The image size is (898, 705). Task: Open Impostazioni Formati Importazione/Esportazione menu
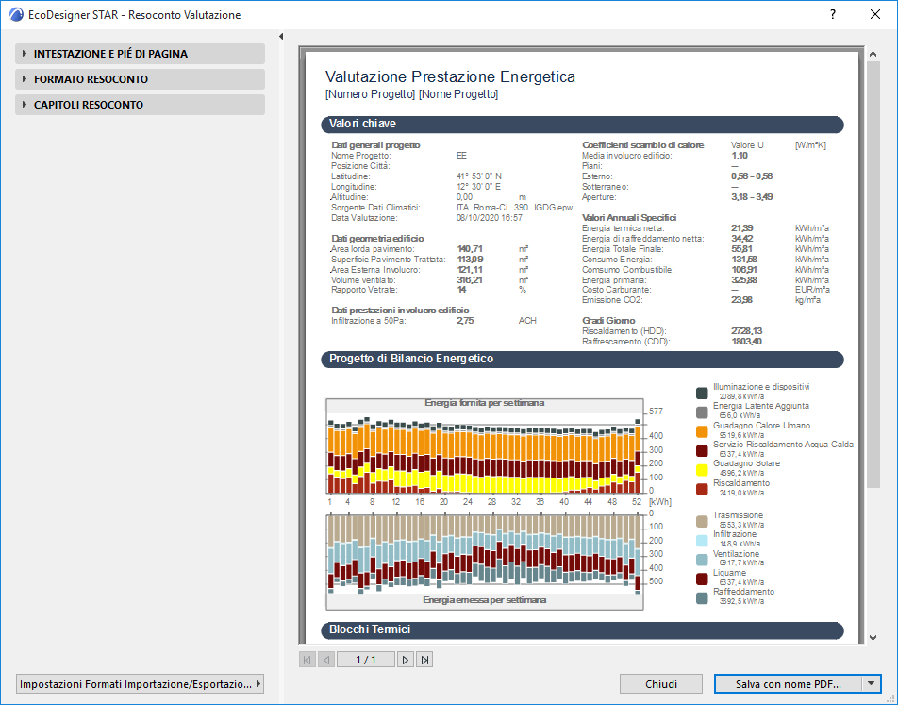click(140, 684)
